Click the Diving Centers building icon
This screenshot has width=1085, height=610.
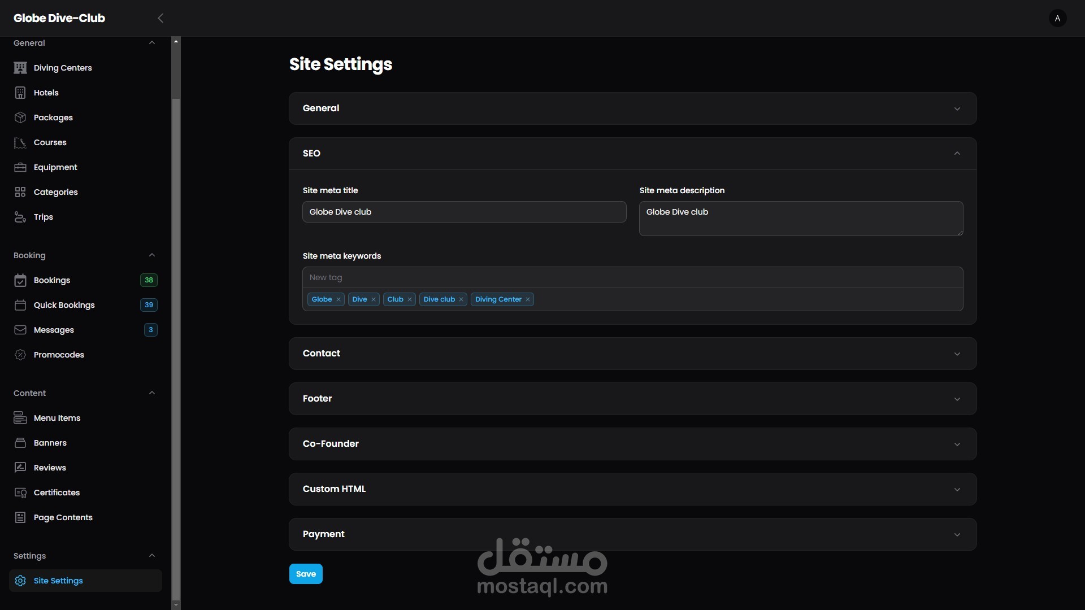[20, 68]
